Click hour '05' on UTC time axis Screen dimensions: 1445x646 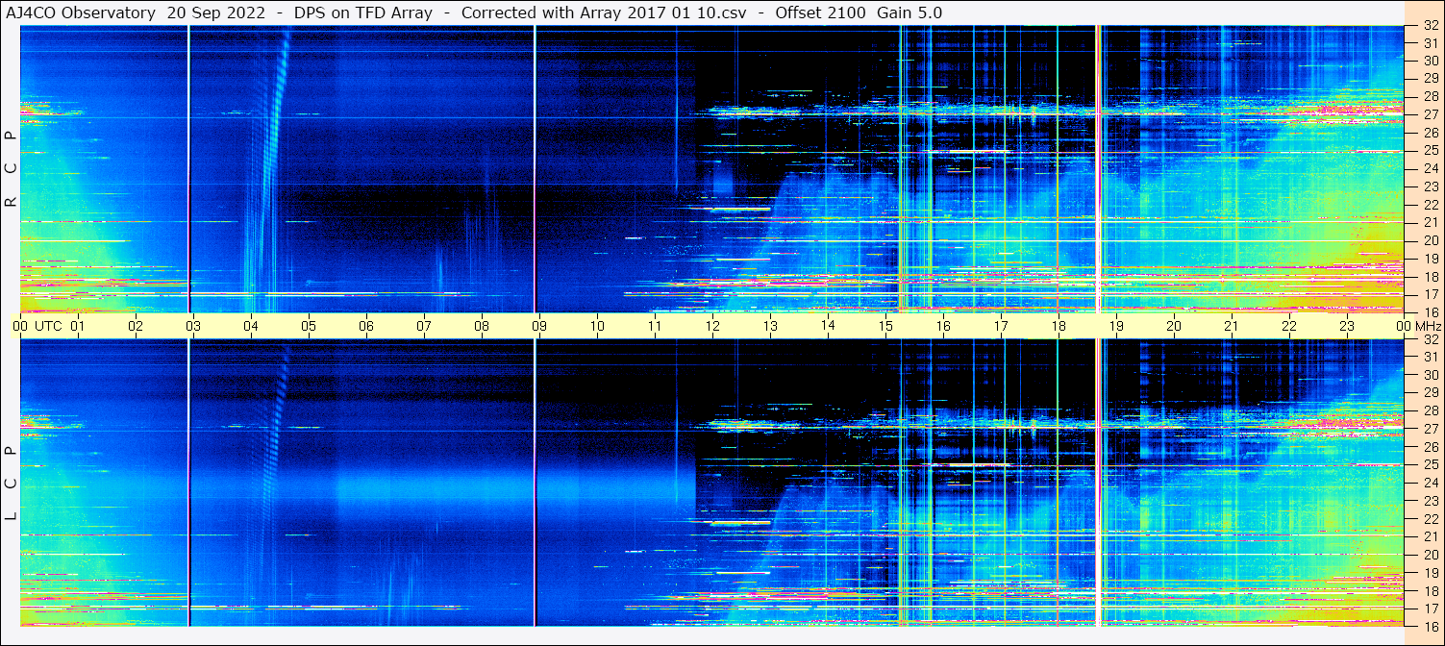click(x=309, y=326)
